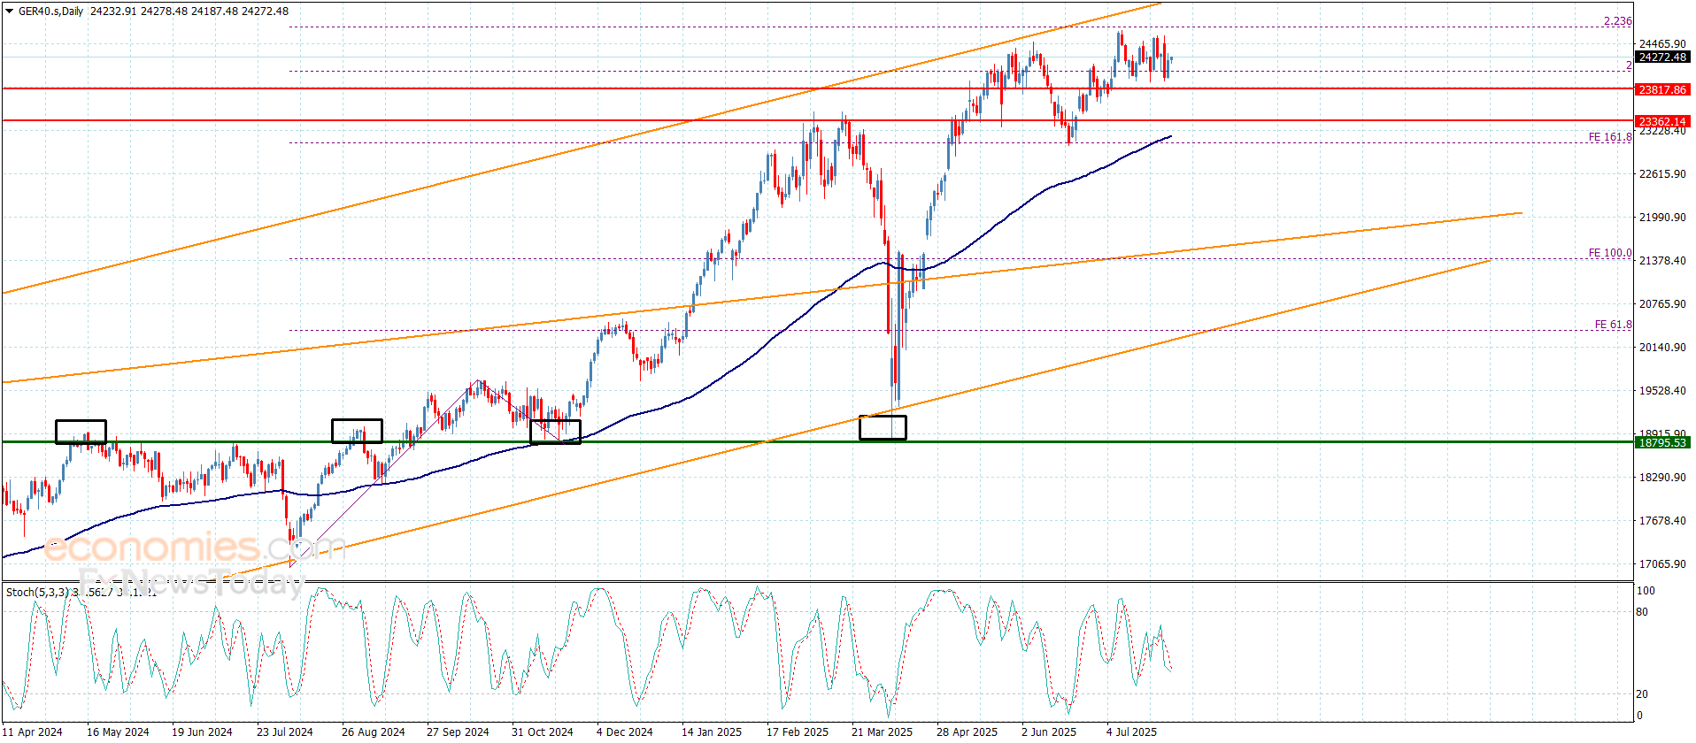The image size is (1696, 743).
Task: Click the 17 Feb 2025 date label
Action: 798,732
